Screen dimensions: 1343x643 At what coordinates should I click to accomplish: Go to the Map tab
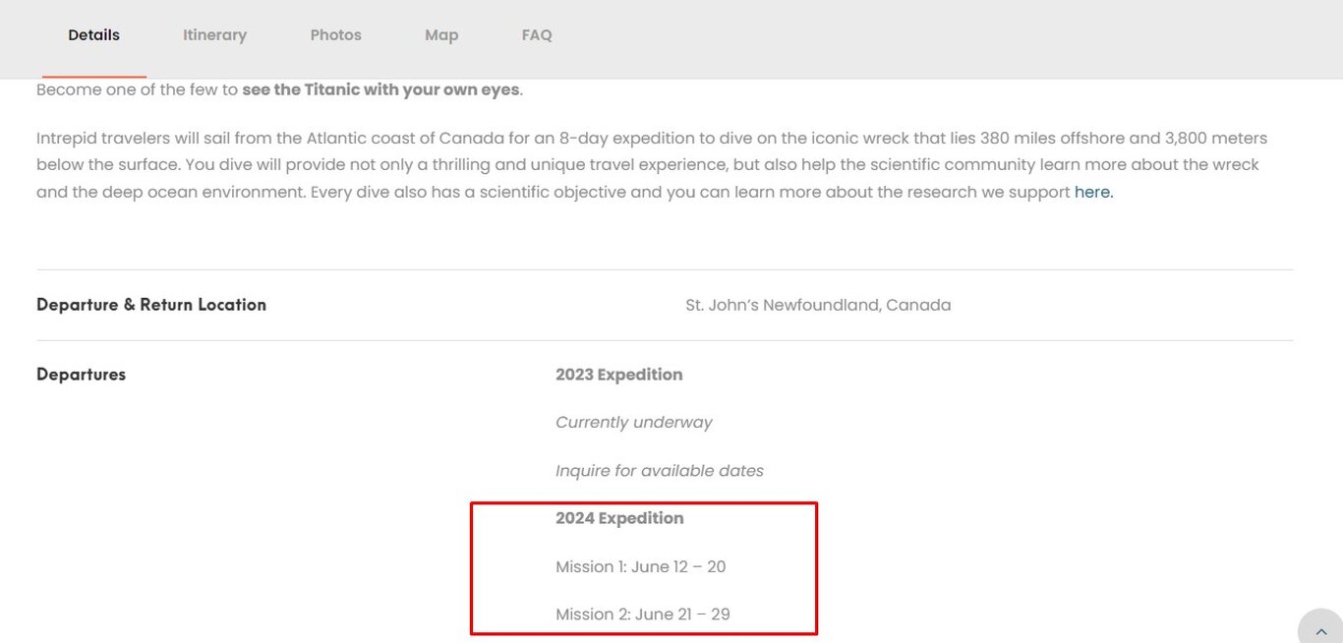click(x=441, y=35)
